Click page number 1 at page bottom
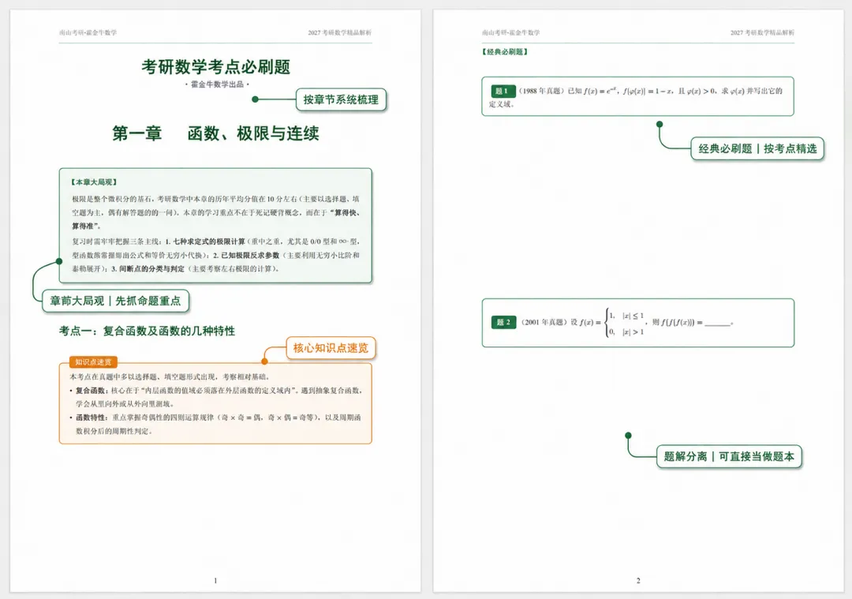The width and height of the screenshot is (852, 599). coord(215,581)
